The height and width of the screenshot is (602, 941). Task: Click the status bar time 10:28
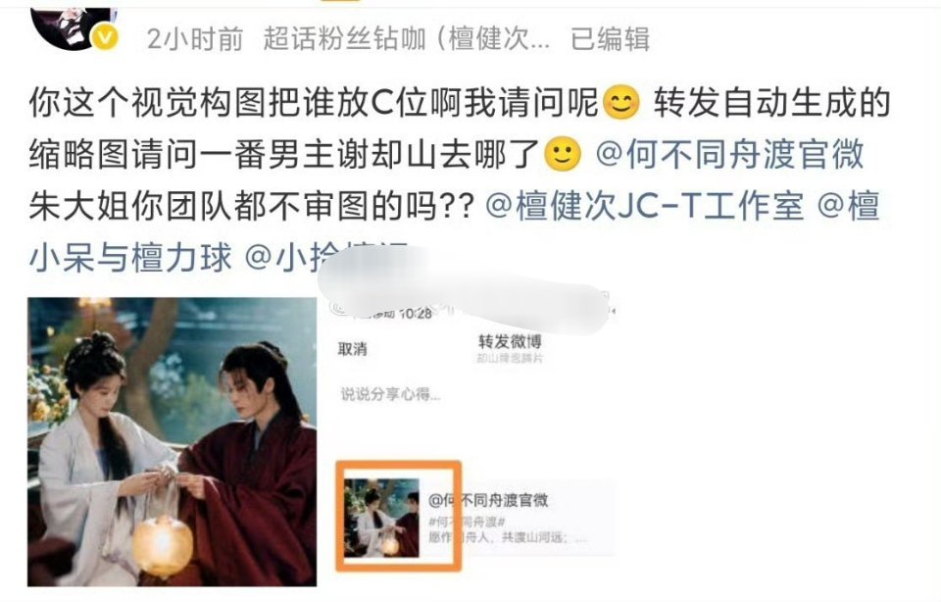click(415, 313)
